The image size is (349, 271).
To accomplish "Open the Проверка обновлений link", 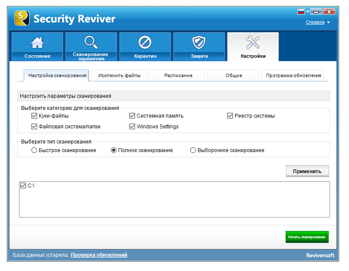I will coord(99,255).
